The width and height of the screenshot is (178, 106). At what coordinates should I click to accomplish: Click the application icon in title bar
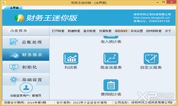pos(4,2)
